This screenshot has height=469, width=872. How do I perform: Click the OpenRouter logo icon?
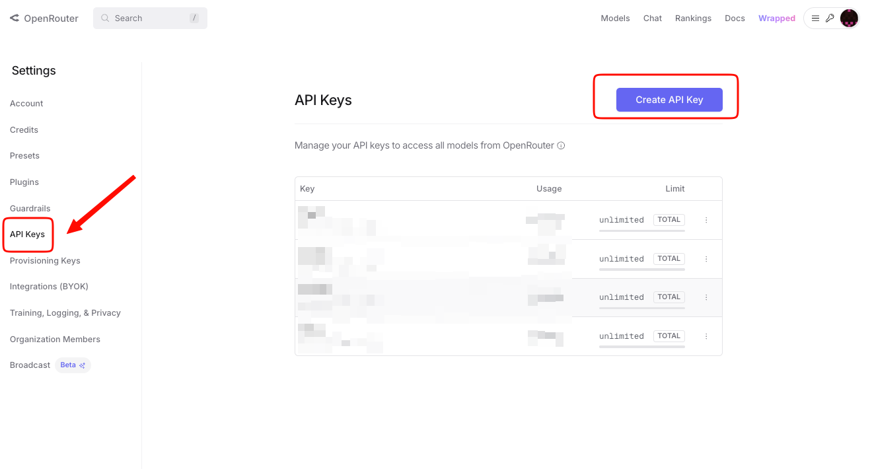coord(15,18)
